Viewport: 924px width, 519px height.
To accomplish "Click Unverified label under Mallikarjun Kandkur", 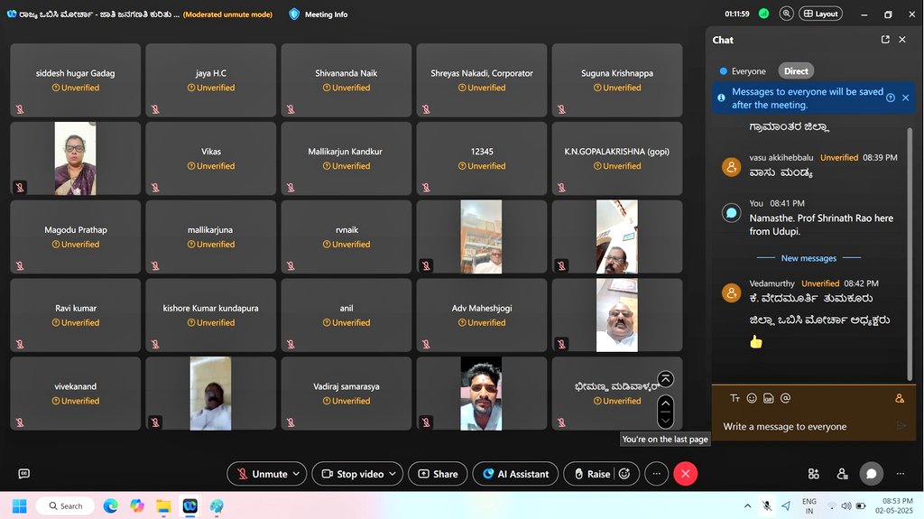I will click(346, 166).
